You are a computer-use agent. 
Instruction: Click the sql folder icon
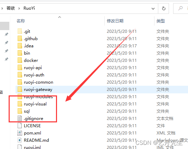20,111
